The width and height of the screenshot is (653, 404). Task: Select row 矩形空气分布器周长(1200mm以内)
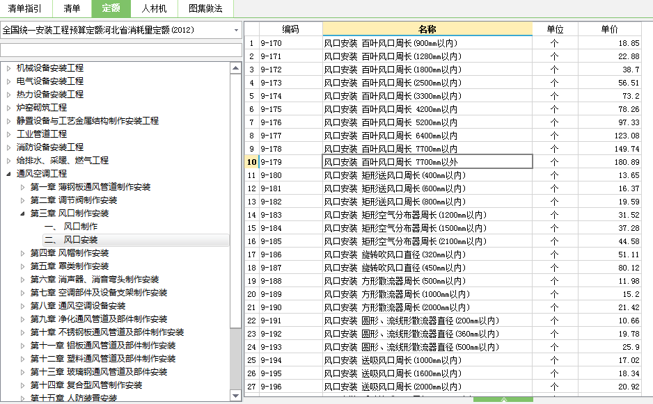pyautogui.click(x=427, y=215)
